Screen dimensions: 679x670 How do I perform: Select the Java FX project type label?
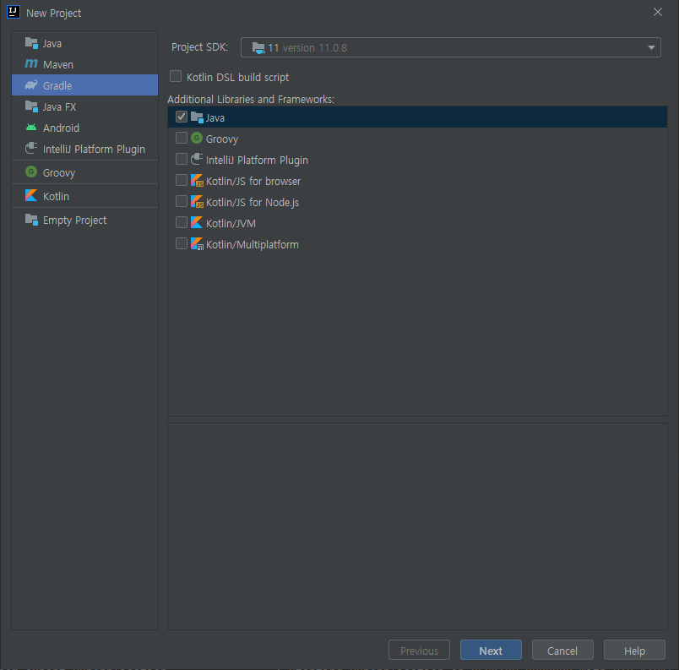[x=59, y=107]
